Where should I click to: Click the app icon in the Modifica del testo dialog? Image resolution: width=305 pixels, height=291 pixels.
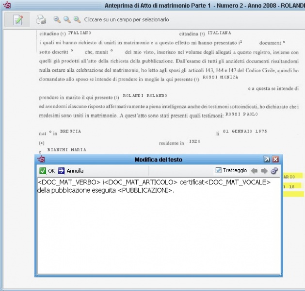(41, 159)
